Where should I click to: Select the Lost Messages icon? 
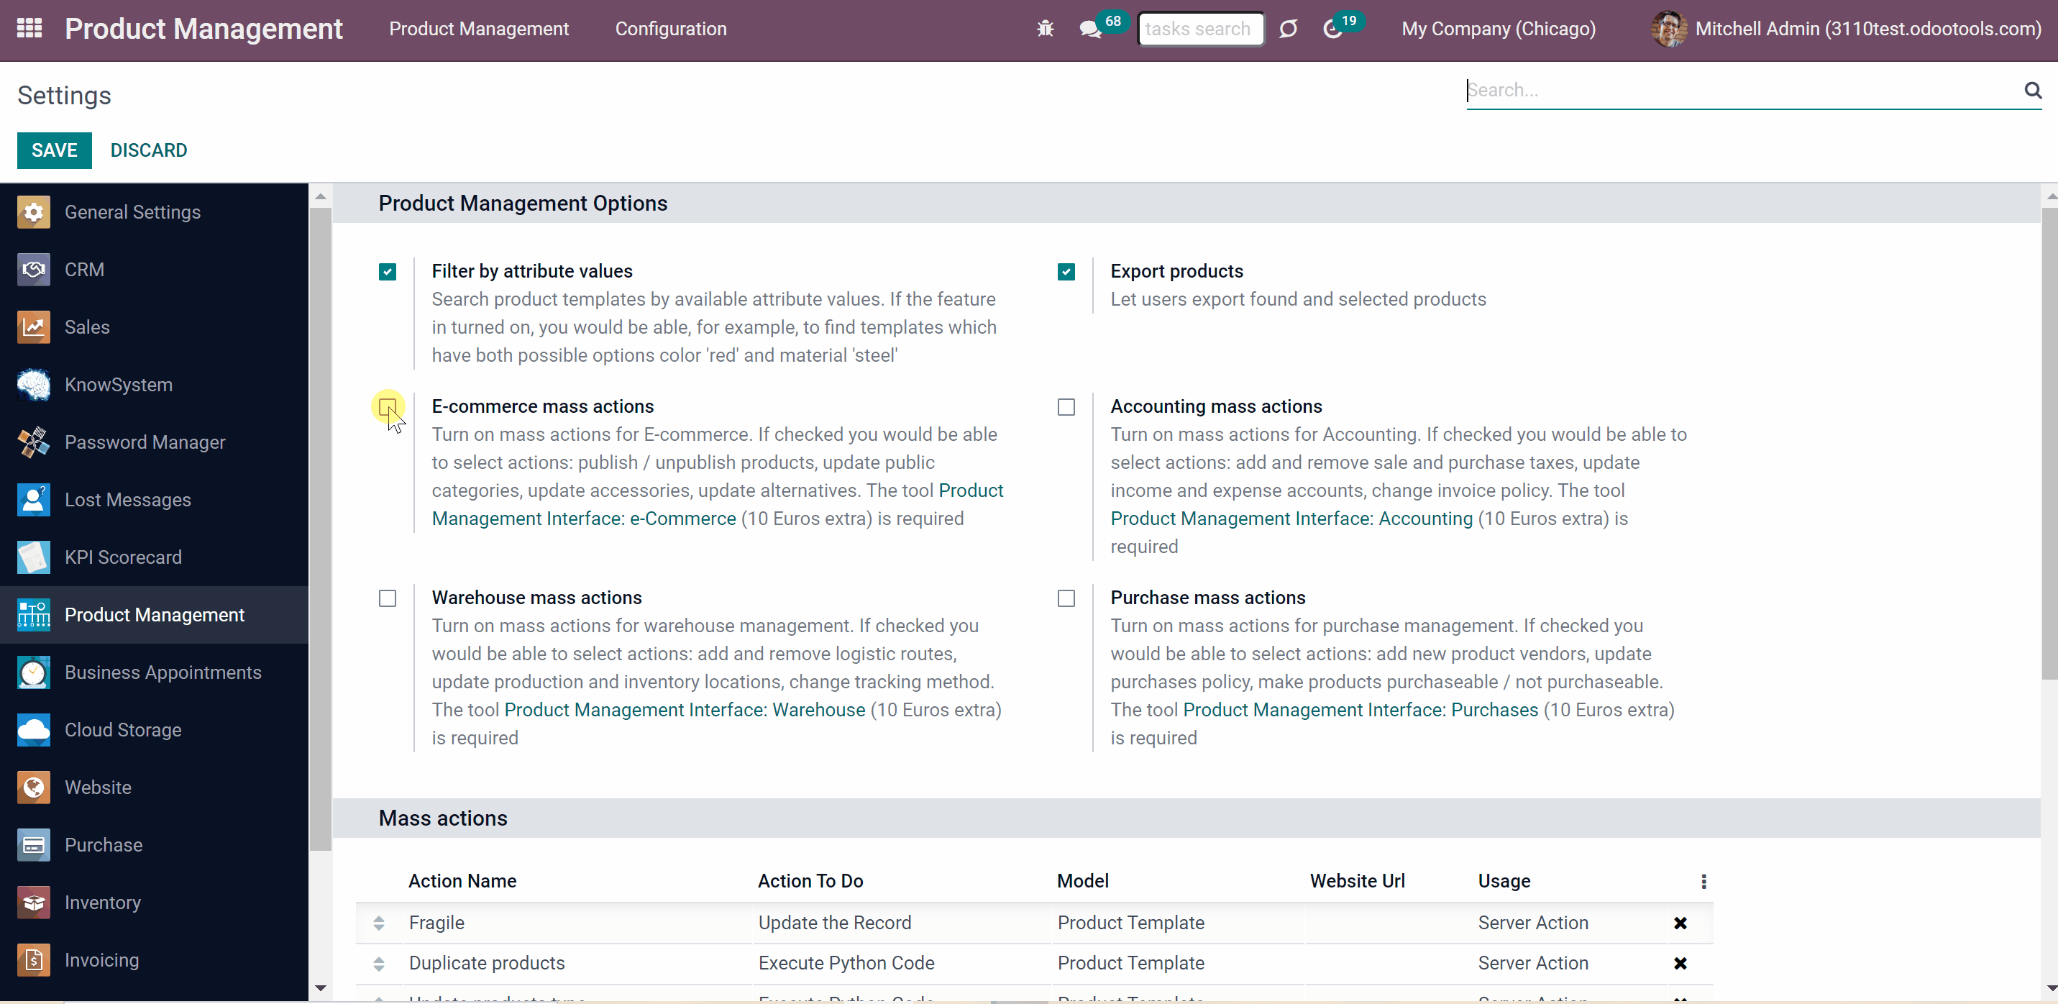34,500
